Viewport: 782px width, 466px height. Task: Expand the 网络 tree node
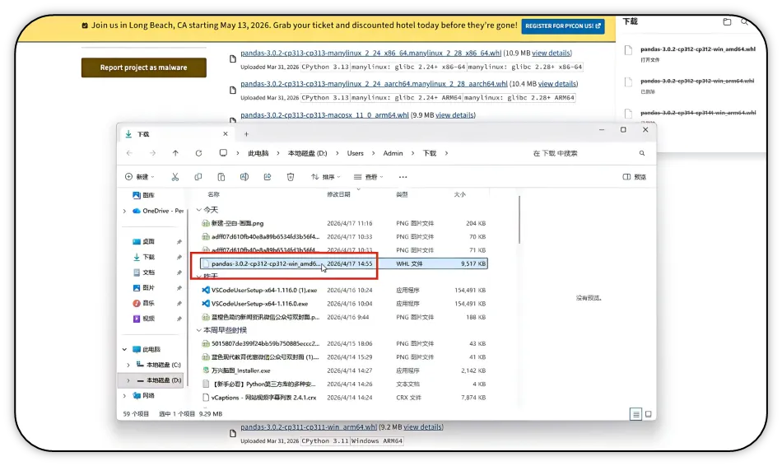click(x=124, y=396)
